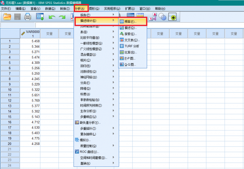Choose 交叉表(C) Crosstabs in submenu
The width and height of the screenshot is (244, 169).
click(132, 40)
